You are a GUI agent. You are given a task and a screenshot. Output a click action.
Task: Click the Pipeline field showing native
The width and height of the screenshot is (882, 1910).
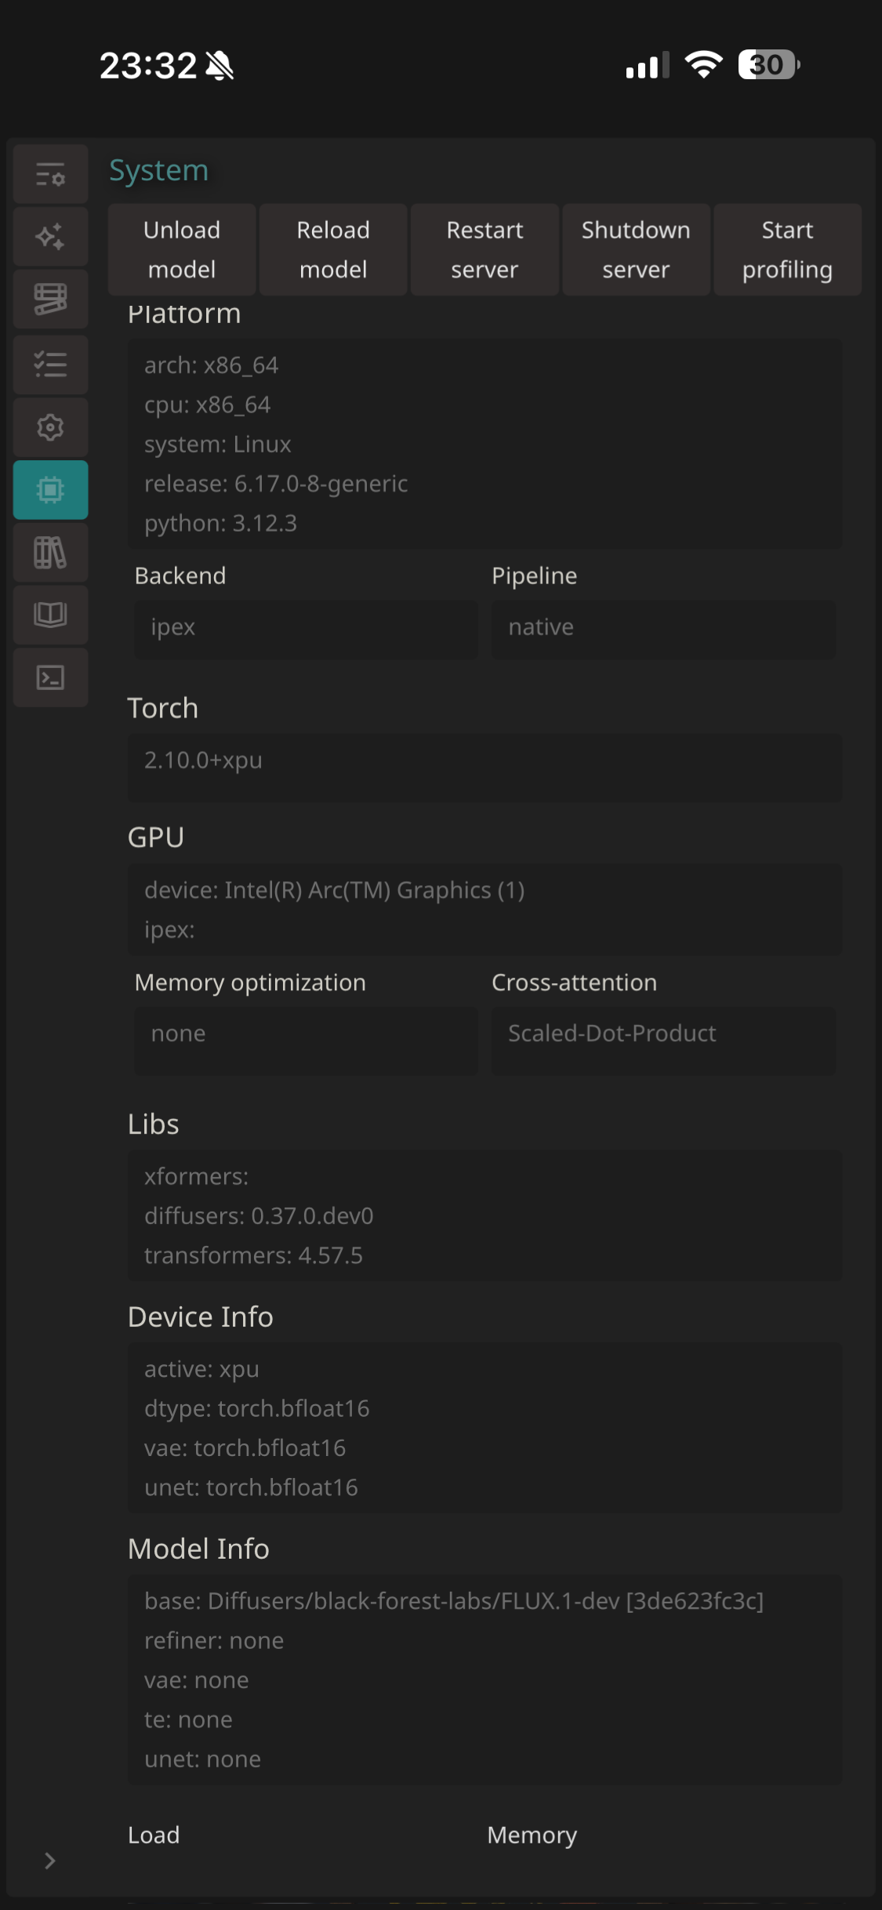pos(663,628)
